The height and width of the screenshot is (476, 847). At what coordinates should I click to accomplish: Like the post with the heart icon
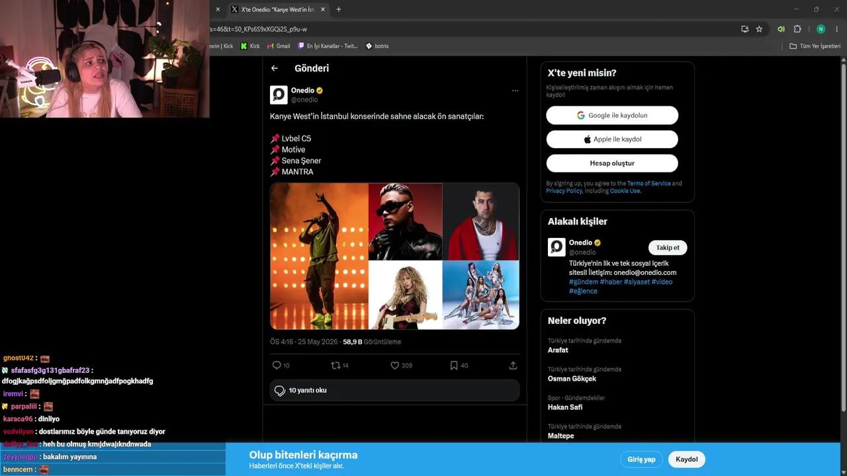click(x=395, y=365)
